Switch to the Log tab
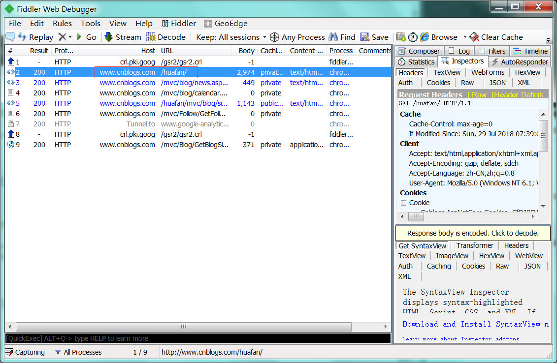Screen dimensions: 557x363 click(459, 51)
